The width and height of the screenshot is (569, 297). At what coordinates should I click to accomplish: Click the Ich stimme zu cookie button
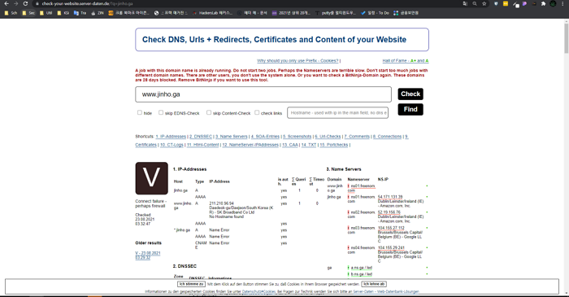(x=191, y=284)
